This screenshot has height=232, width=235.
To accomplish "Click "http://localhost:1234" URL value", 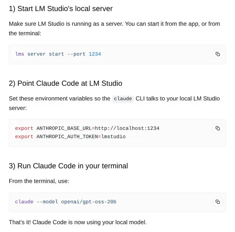I will click(127, 128).
